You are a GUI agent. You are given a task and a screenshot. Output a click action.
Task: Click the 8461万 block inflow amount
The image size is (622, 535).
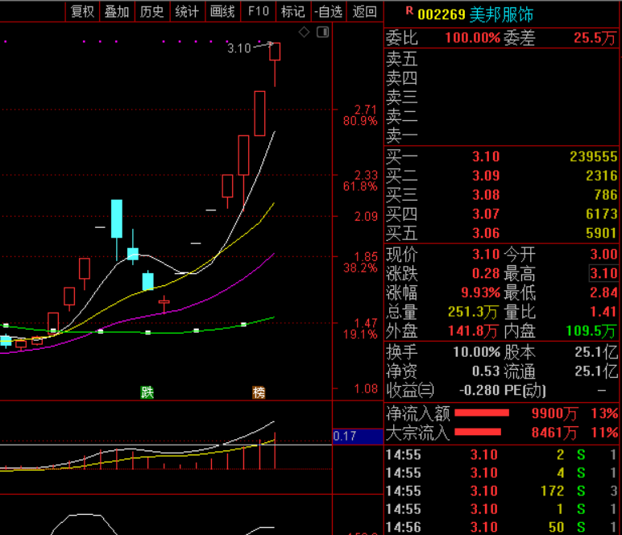point(554,433)
